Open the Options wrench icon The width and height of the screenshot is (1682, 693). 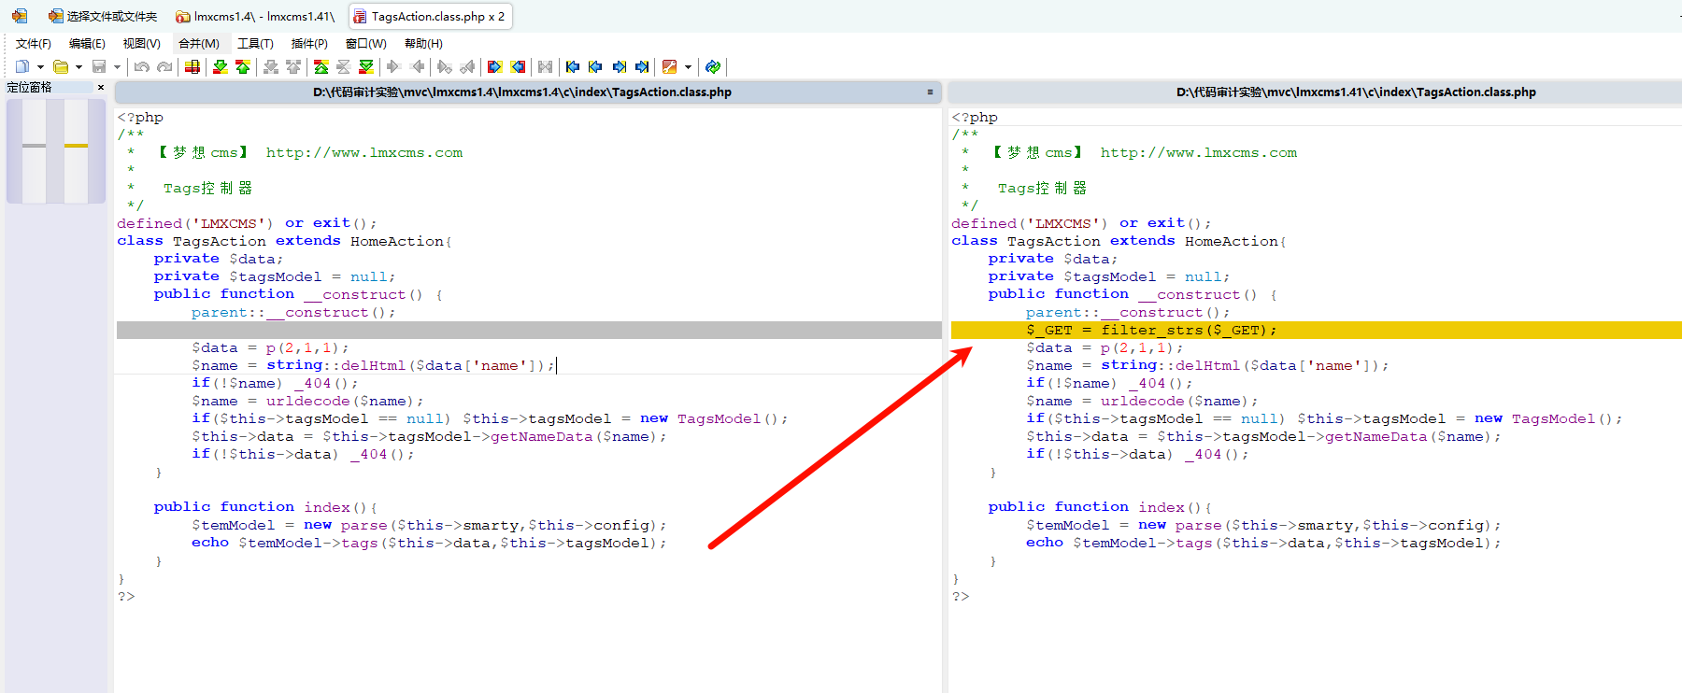pos(669,66)
